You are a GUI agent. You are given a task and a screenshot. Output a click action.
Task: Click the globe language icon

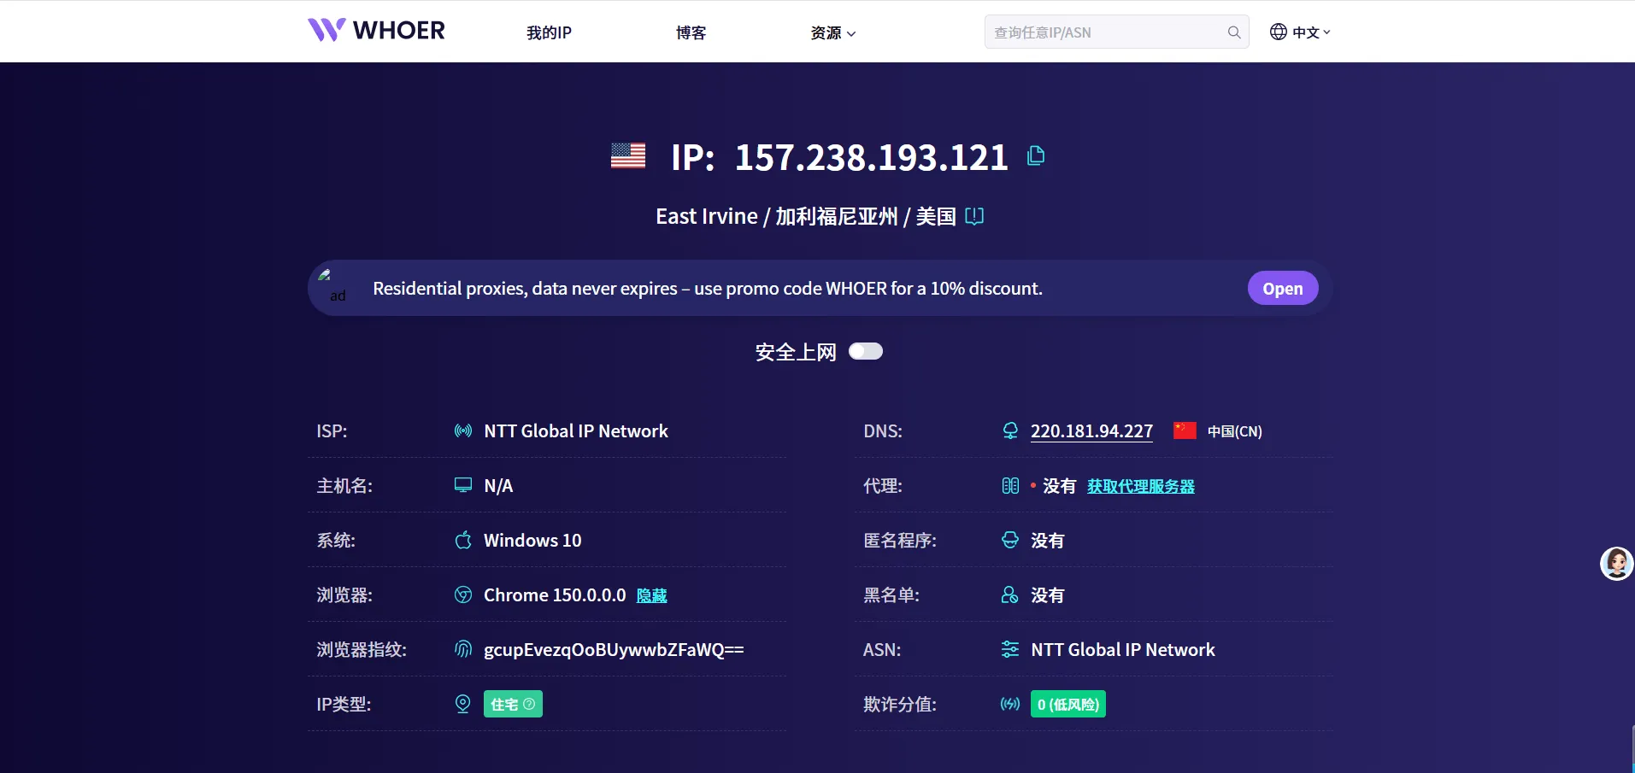tap(1279, 32)
